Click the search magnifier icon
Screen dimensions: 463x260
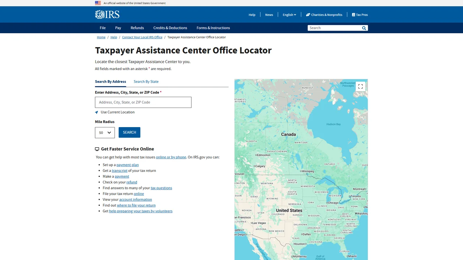[364, 28]
